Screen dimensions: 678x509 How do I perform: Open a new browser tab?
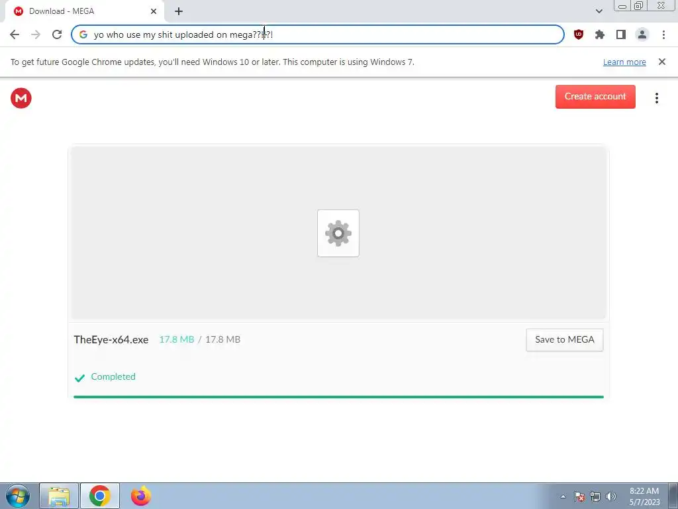(x=179, y=11)
